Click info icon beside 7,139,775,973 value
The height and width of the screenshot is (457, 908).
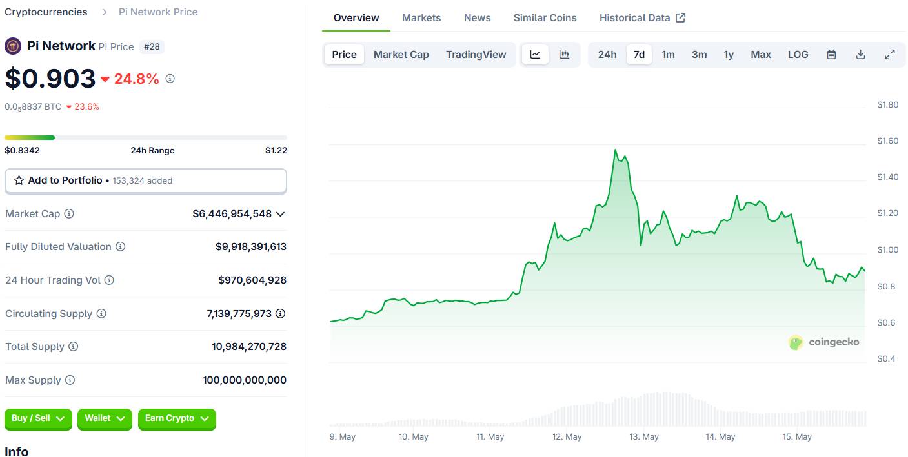click(280, 314)
